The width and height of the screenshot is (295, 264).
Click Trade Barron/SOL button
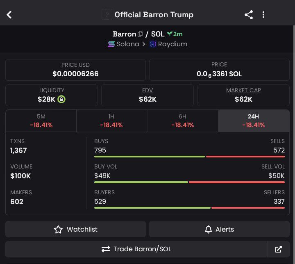(x=136, y=249)
